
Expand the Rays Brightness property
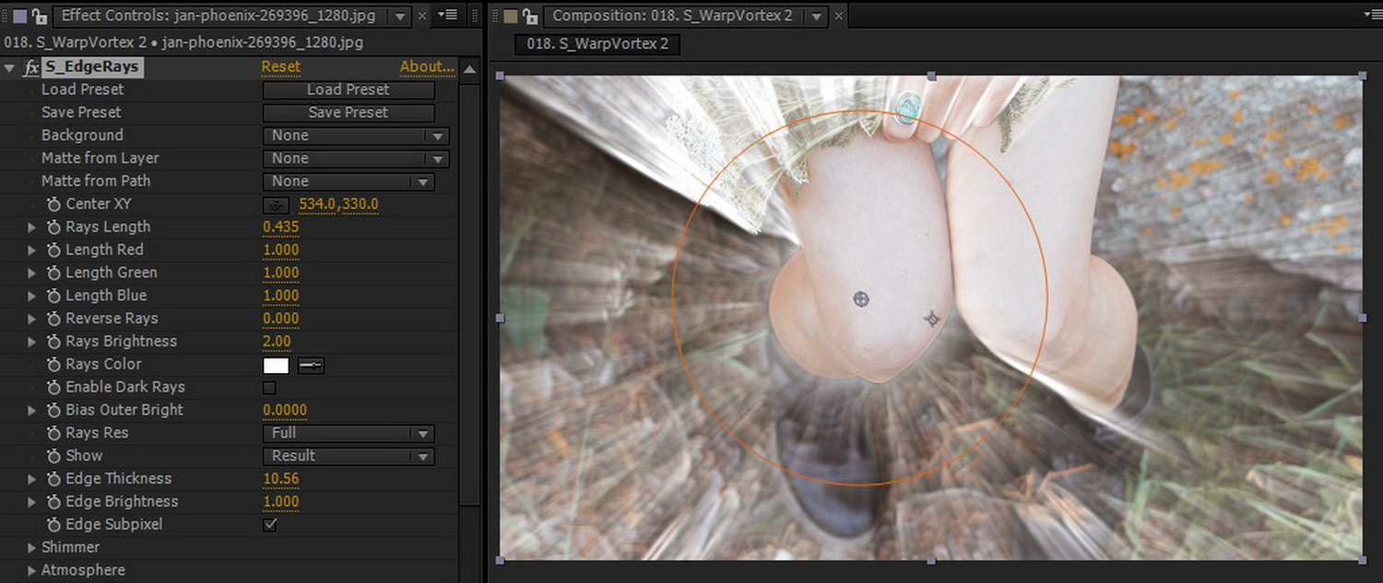[32, 342]
